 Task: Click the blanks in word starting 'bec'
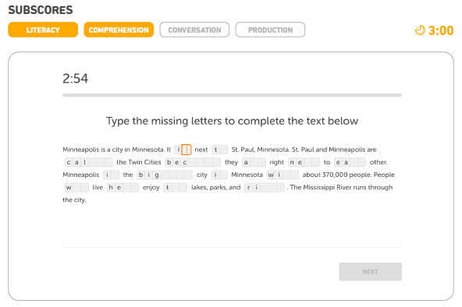[204, 162]
